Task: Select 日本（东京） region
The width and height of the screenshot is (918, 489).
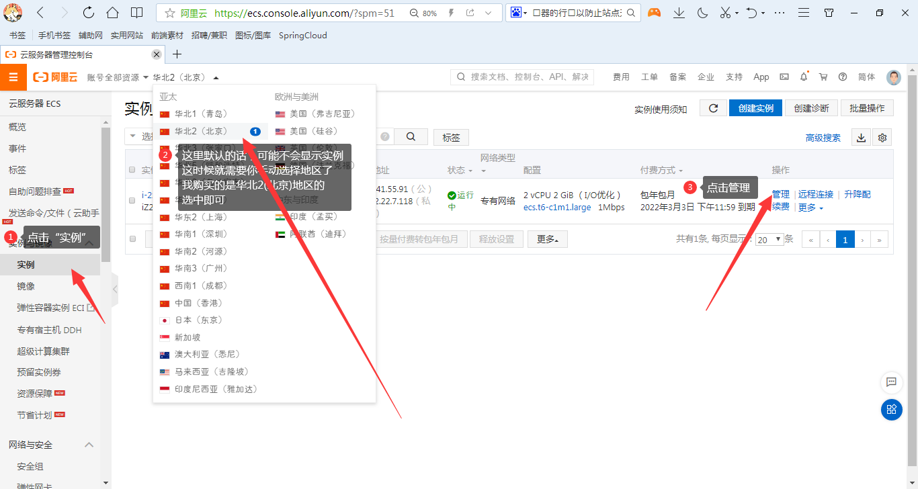Action: pos(191,320)
